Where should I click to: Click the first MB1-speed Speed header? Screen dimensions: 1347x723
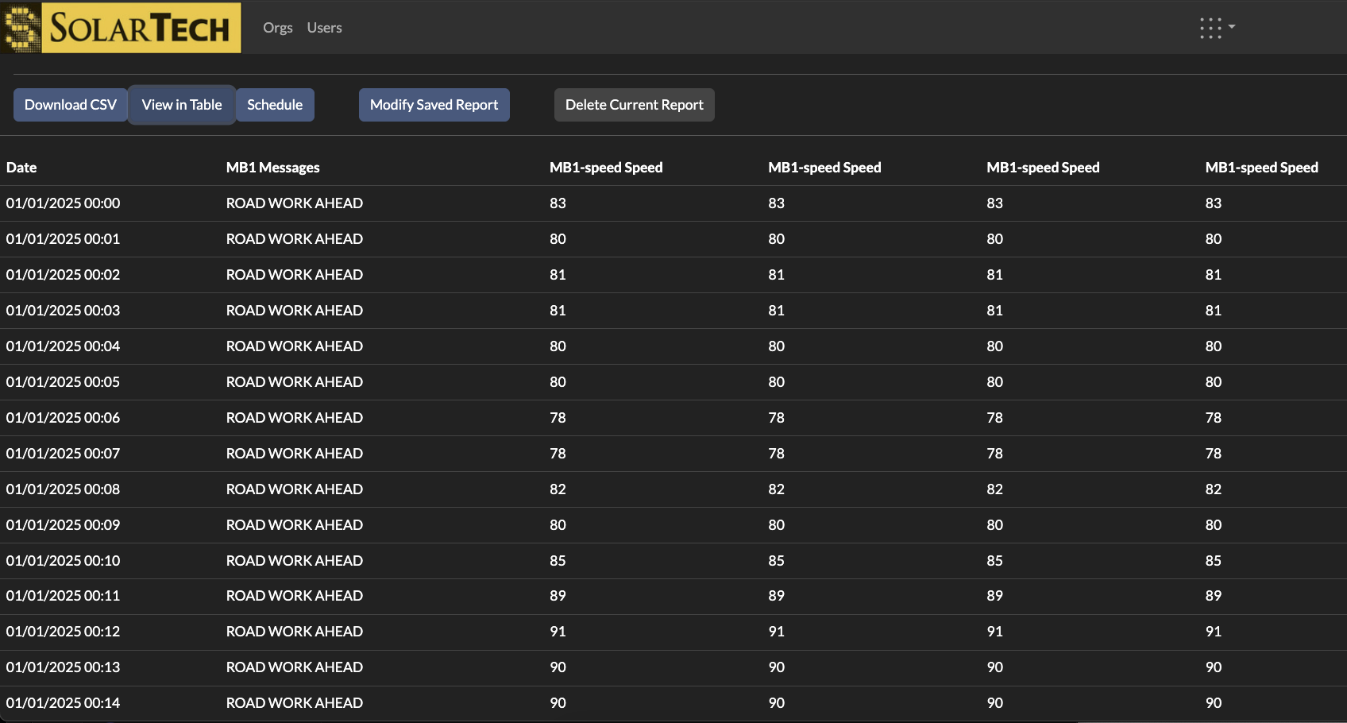coord(606,168)
